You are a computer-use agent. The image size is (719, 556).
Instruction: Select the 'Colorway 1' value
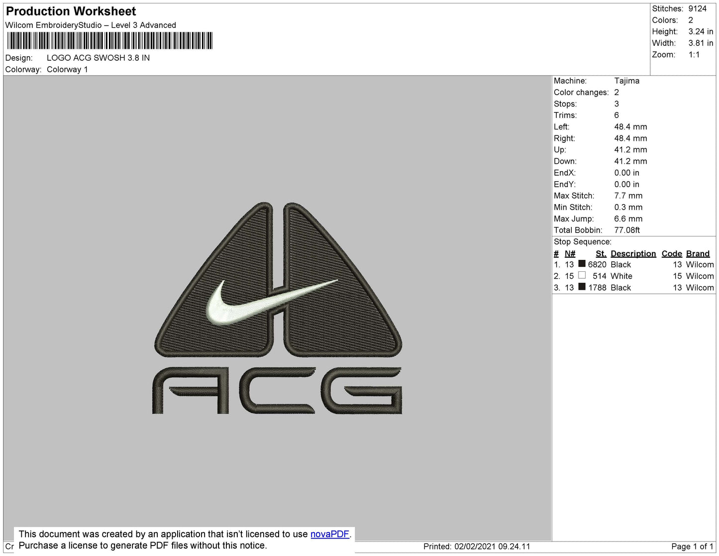(x=67, y=69)
